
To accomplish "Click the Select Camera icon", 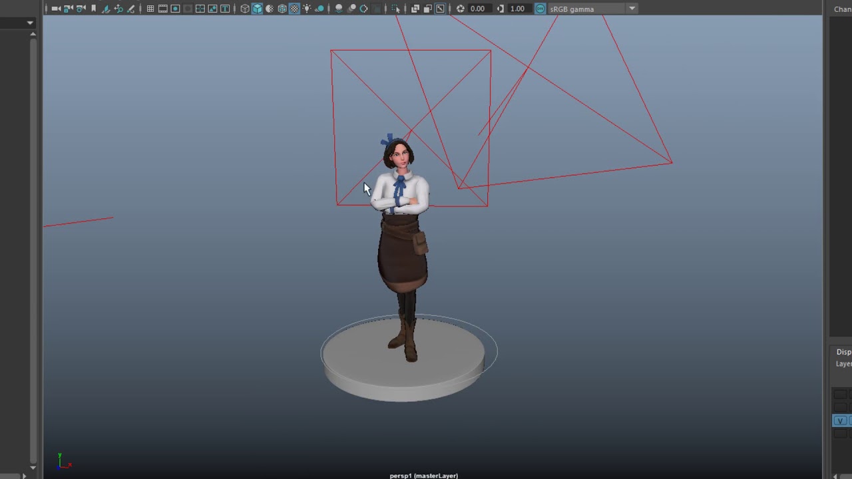I will [x=56, y=9].
